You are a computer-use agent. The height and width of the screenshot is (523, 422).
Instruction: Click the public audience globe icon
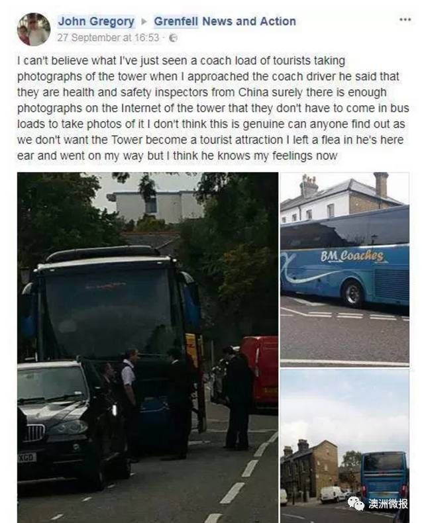click(x=173, y=38)
